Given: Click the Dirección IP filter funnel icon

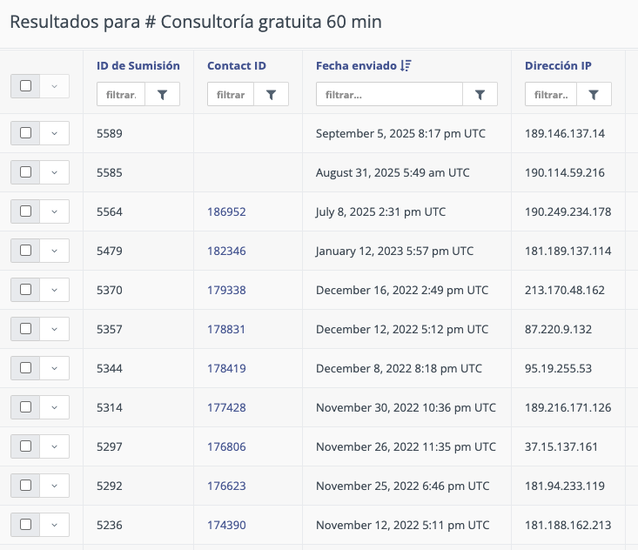Looking at the screenshot, I should (x=594, y=95).
